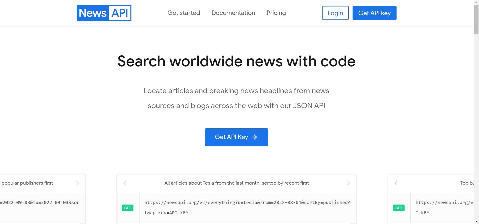The height and width of the screenshot is (224, 479).
Task: Click next arrow on popular publishers card
Action: [76, 183]
